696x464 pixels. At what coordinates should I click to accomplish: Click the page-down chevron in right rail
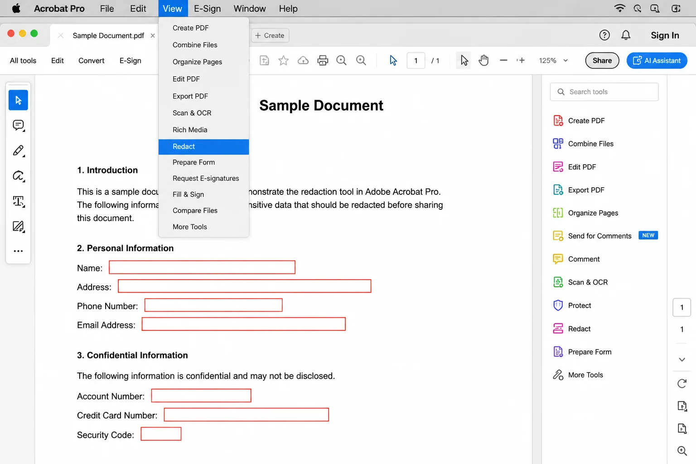[682, 359]
